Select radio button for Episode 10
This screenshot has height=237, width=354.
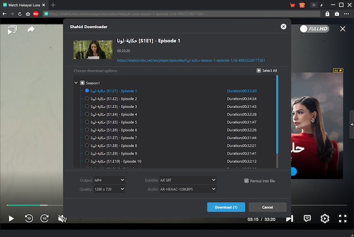tap(87, 161)
